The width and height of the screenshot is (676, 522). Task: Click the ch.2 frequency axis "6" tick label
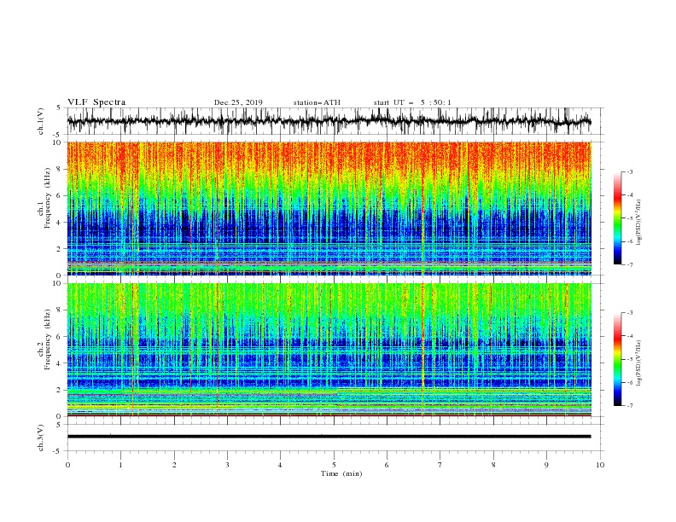(59, 337)
